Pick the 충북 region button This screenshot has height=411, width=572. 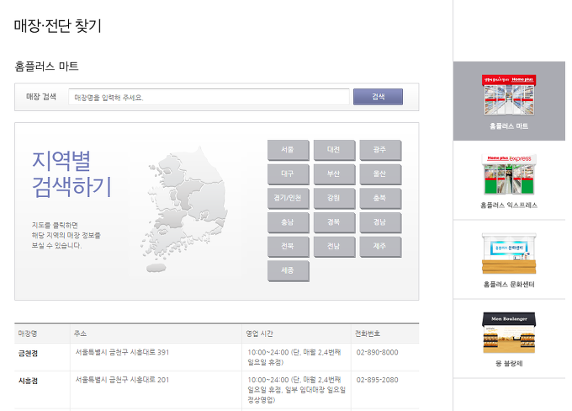(x=380, y=198)
